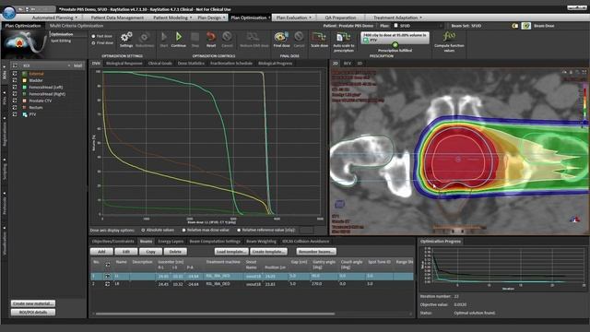
Task: Click beam icon in row 2 of beams table
Action: (x=107, y=284)
